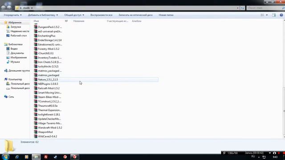Open FileZilla from the taskbar

tap(46, 157)
